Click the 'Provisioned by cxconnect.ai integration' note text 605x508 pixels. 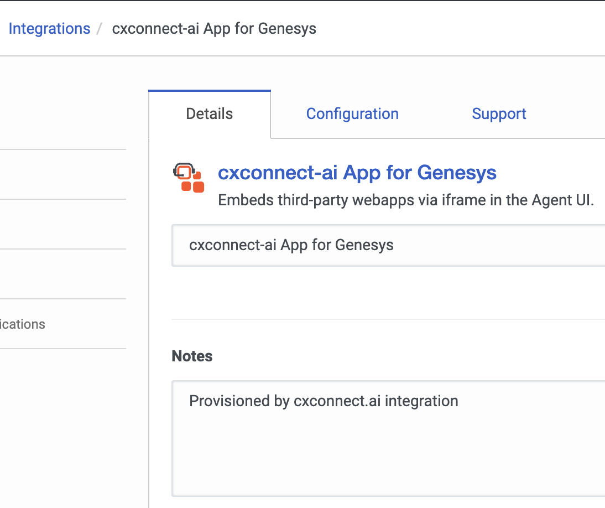pyautogui.click(x=324, y=401)
